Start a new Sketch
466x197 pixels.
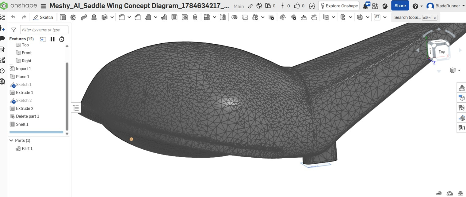click(43, 17)
